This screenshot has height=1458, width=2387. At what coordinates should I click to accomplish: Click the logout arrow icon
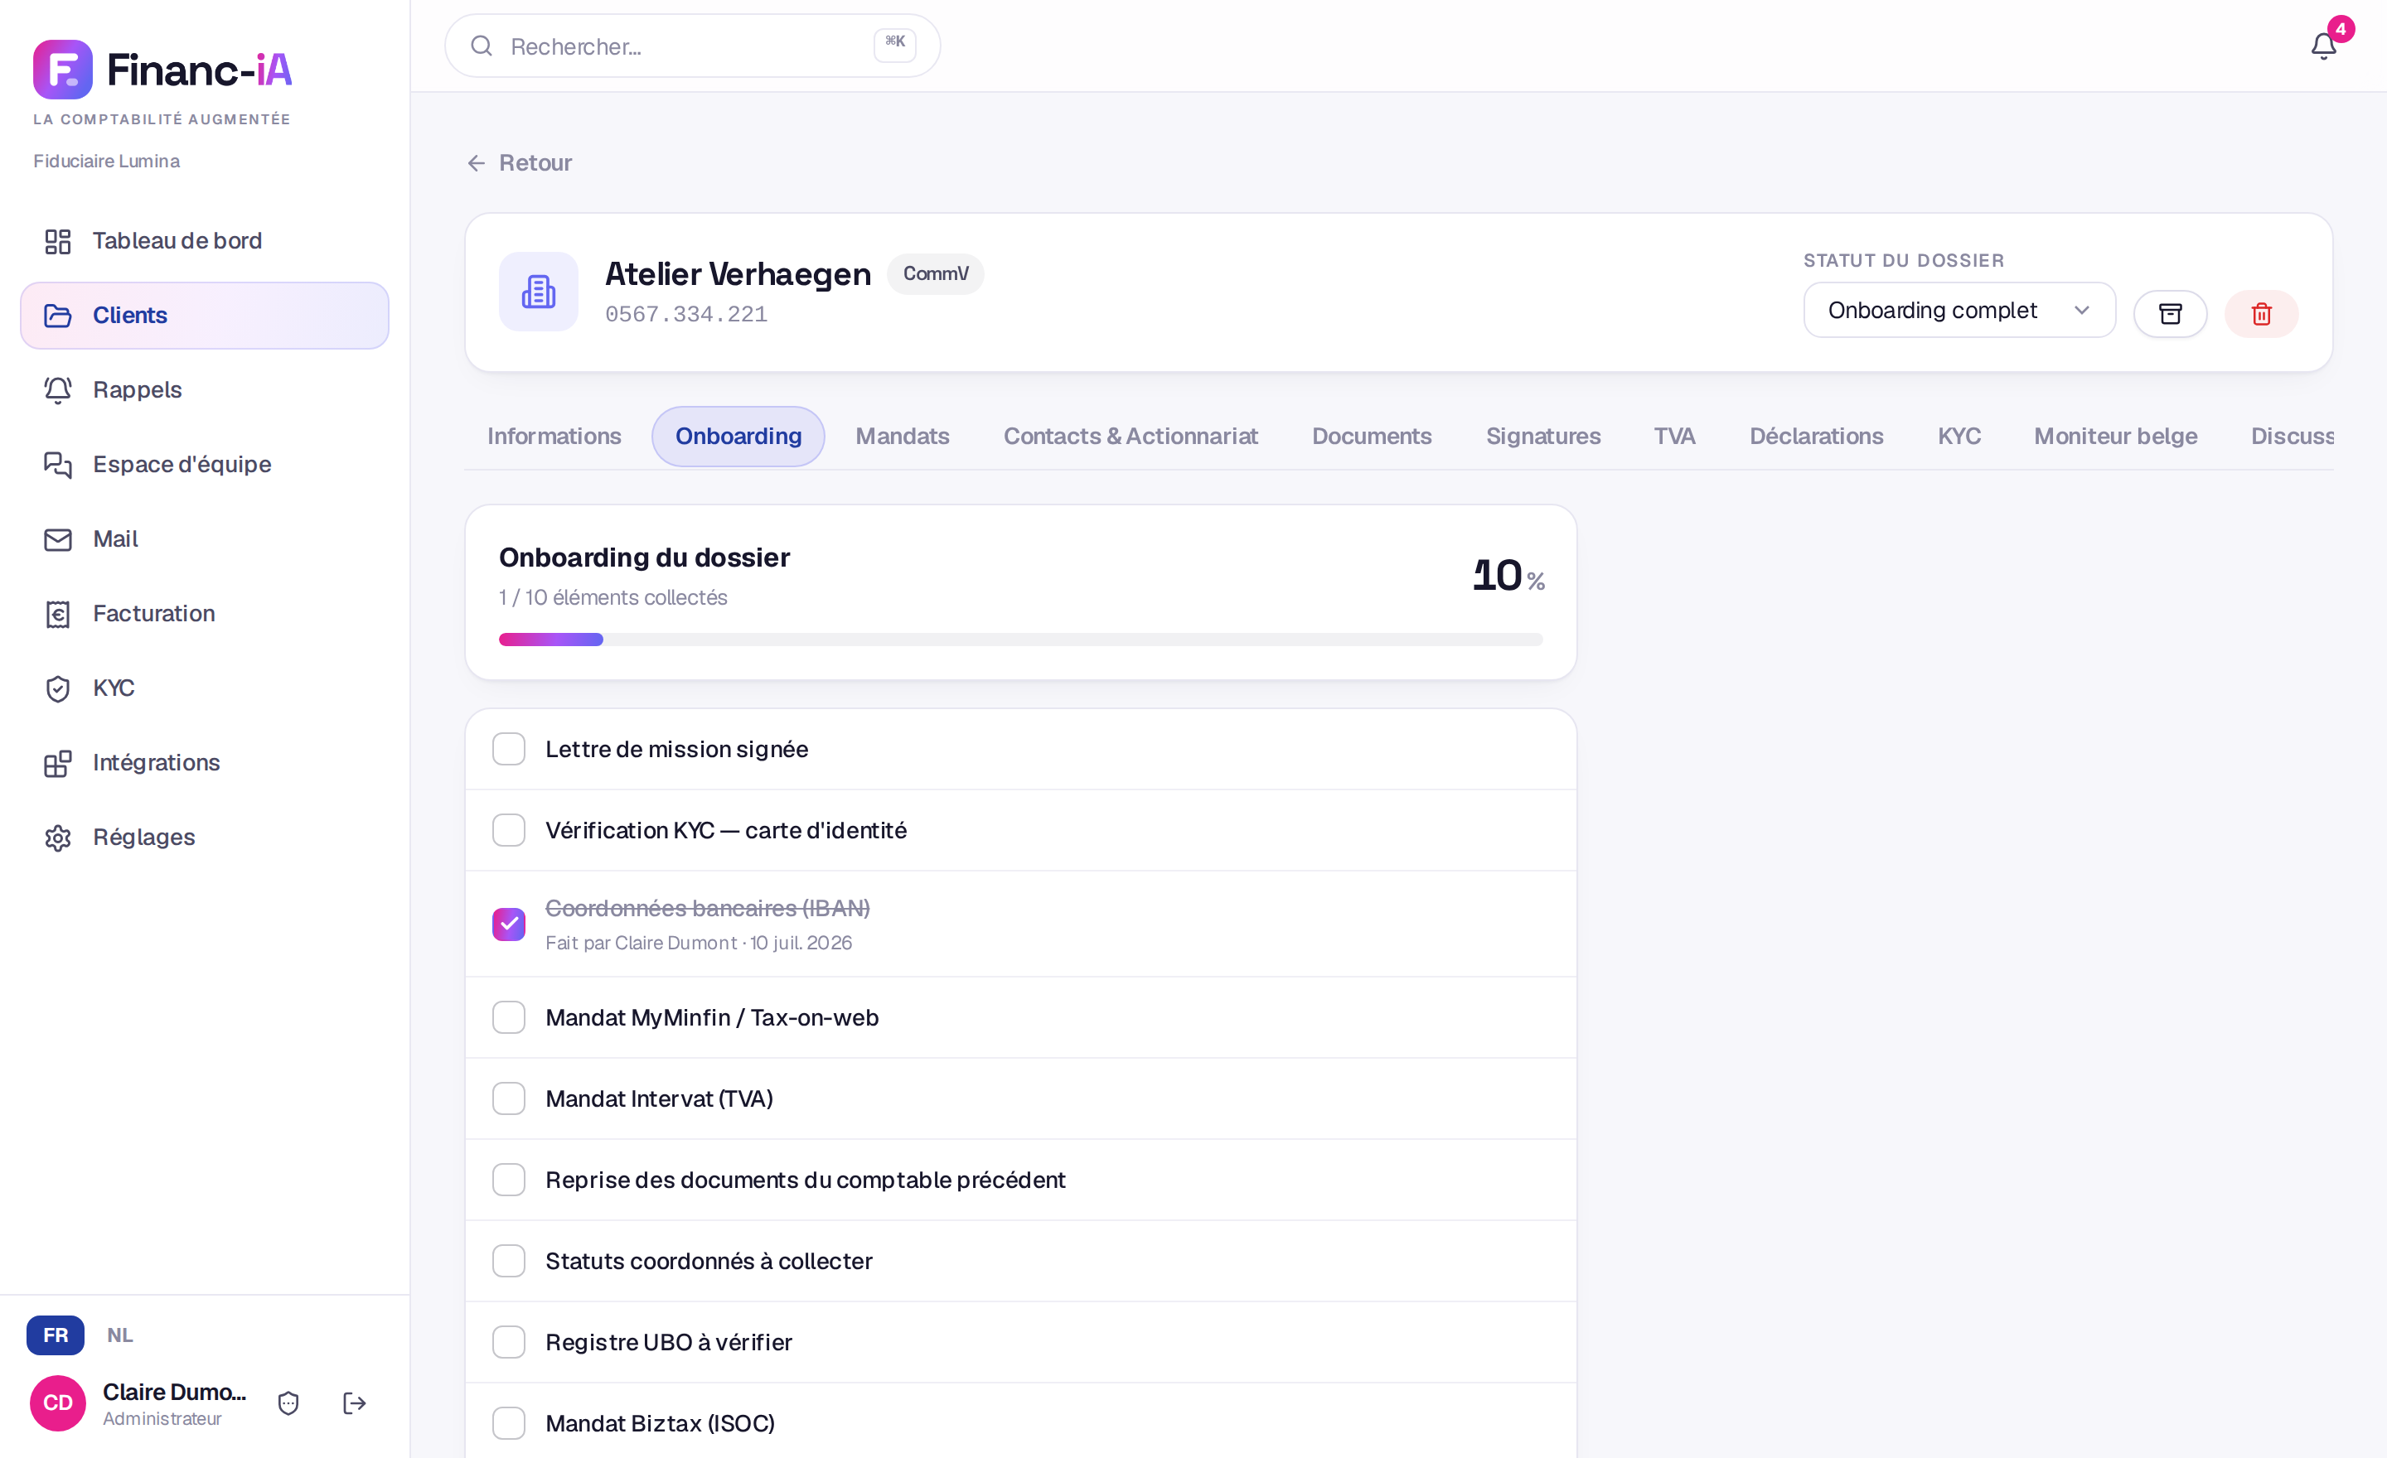point(355,1402)
